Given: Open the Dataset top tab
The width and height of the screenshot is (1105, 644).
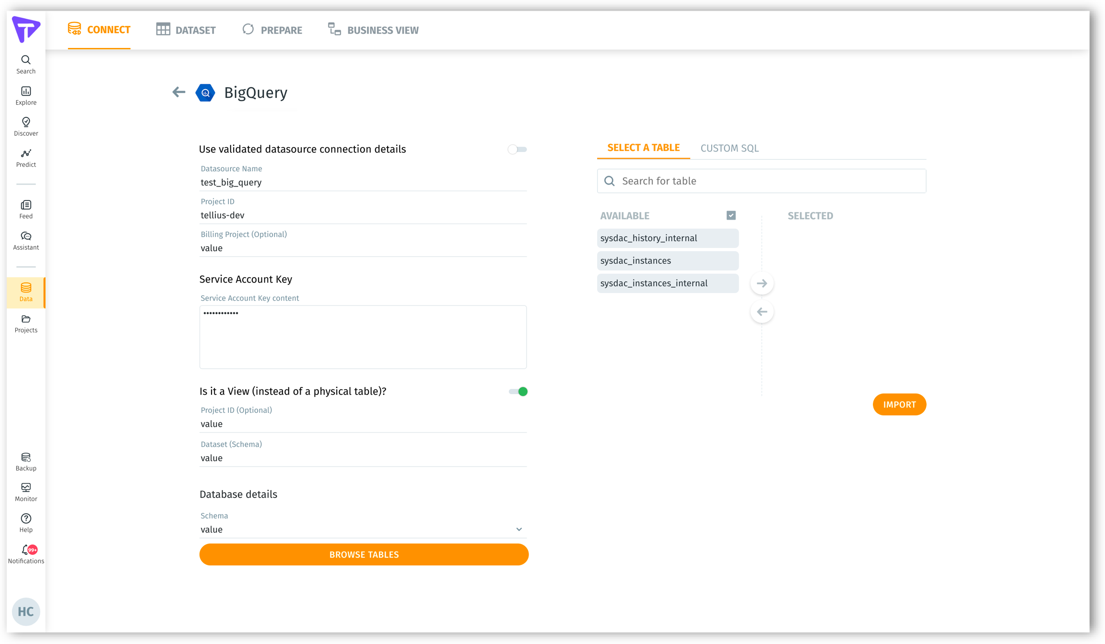Looking at the screenshot, I should (x=186, y=30).
